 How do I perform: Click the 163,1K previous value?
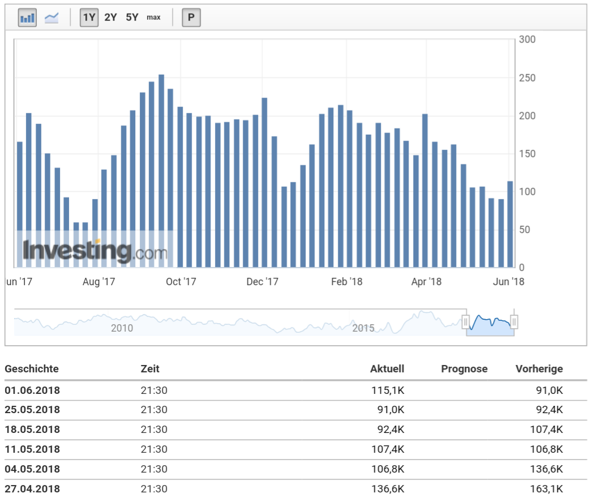pos(547,489)
